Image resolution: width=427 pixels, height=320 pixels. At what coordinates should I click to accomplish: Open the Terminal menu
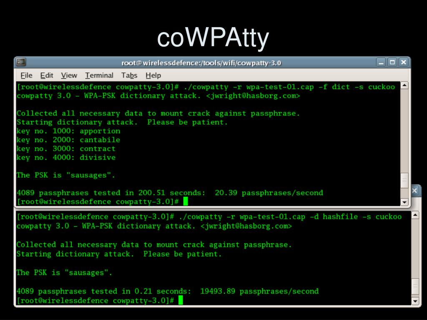coord(99,75)
